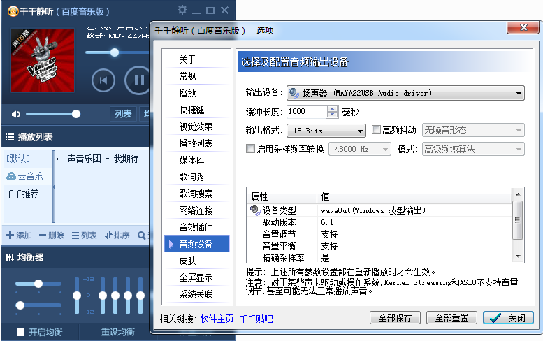Open the 无噪音形态 dropdown
Viewport: 543px width, 341px height.
pos(473,130)
